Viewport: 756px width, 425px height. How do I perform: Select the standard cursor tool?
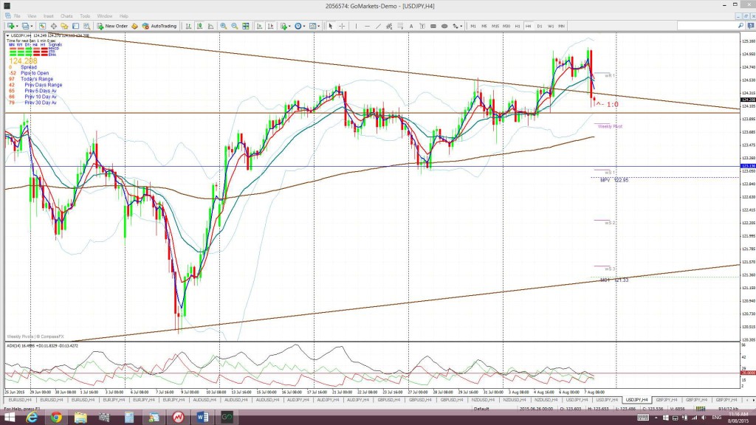coord(331,26)
